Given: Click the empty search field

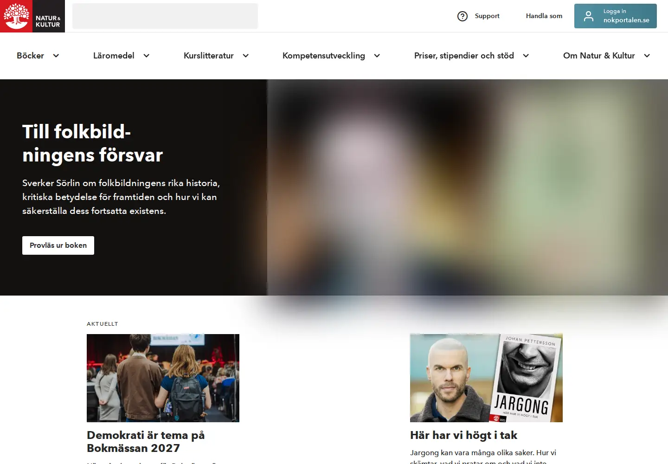Looking at the screenshot, I should pos(165,16).
